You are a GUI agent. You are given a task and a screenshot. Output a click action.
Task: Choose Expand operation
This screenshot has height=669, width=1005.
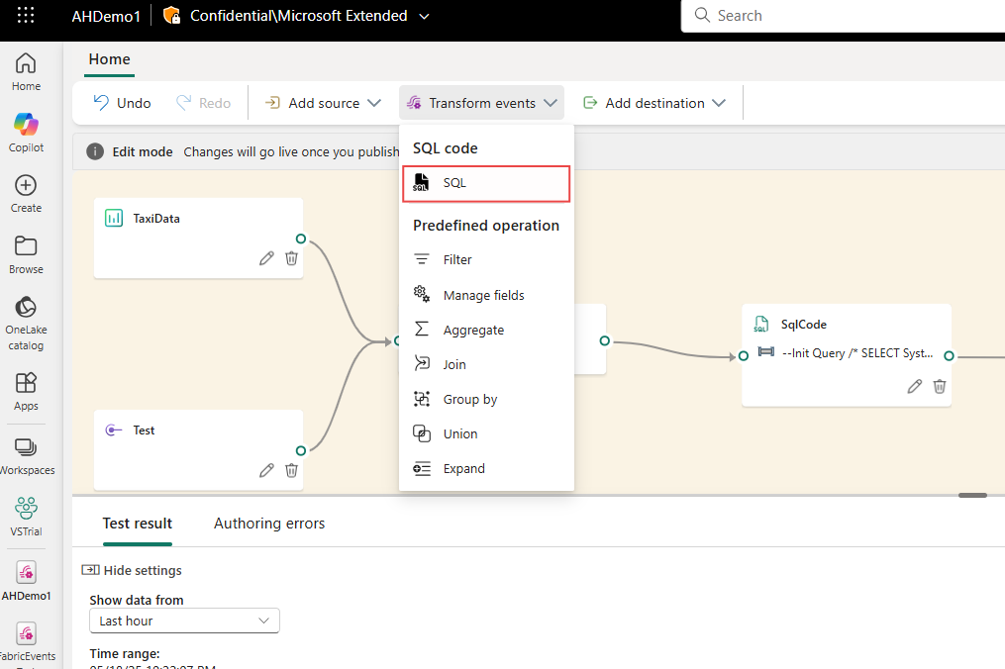(x=486, y=468)
